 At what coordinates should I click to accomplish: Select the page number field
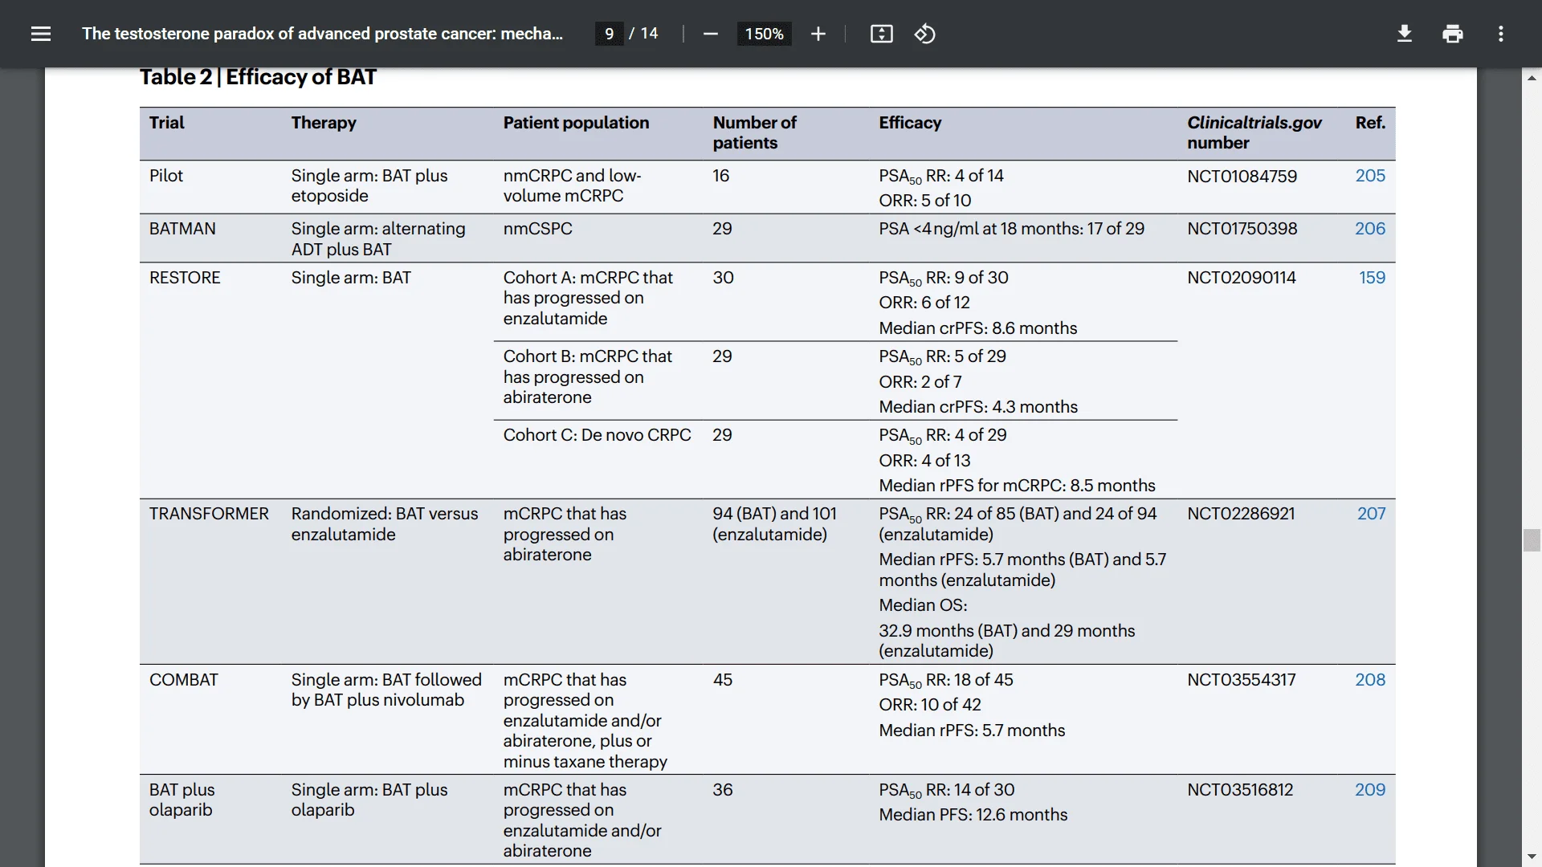pyautogui.click(x=609, y=34)
